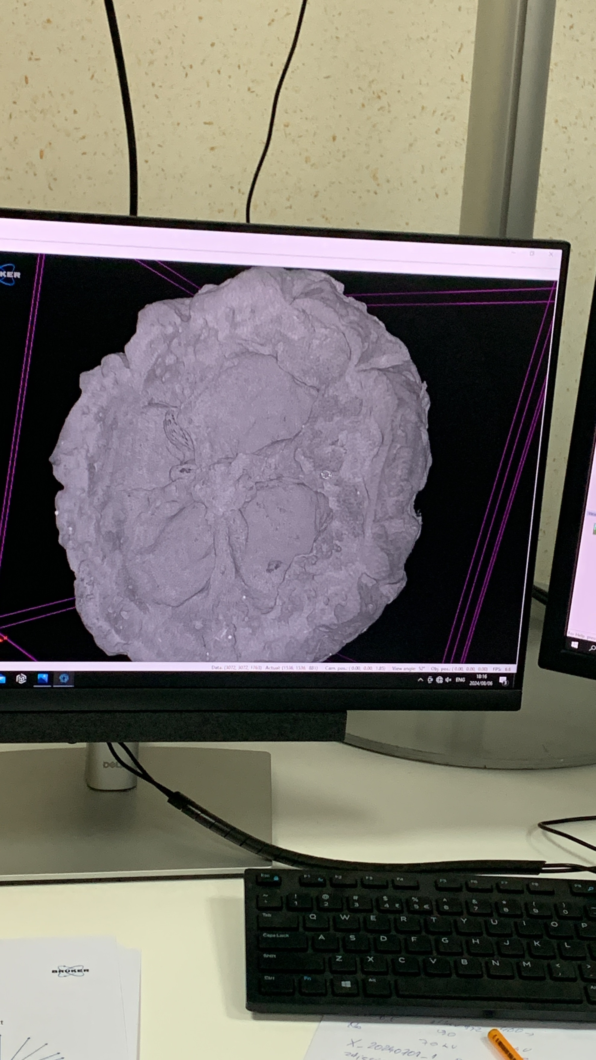Screen dimensions: 596x1060
Task: Click the rendered 3D rock volume
Action: click(243, 465)
